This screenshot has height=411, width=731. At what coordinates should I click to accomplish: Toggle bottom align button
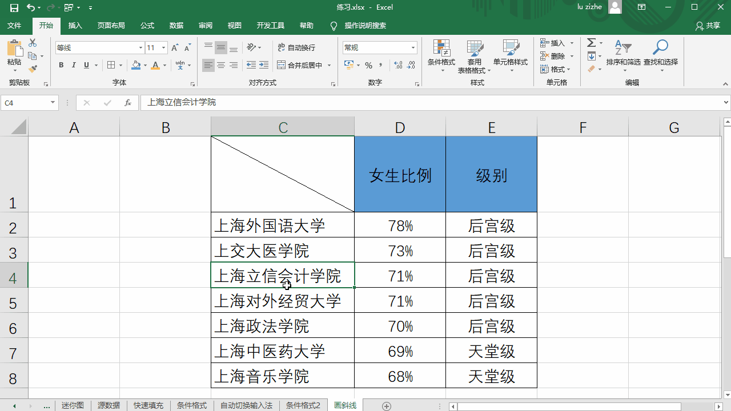click(x=234, y=47)
